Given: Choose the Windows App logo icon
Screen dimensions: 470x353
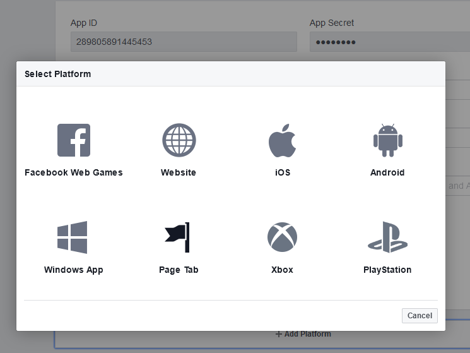Looking at the screenshot, I should coord(73,237).
